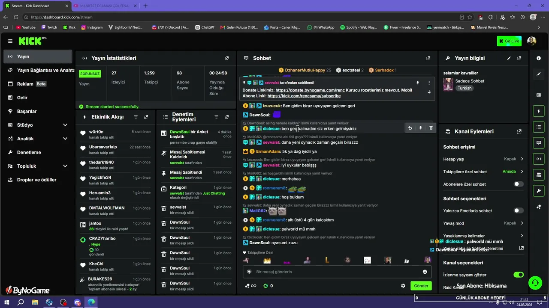549x308 pixels.
Task: Open the kick.com/rencsama/subscribe link
Action: (x=304, y=96)
